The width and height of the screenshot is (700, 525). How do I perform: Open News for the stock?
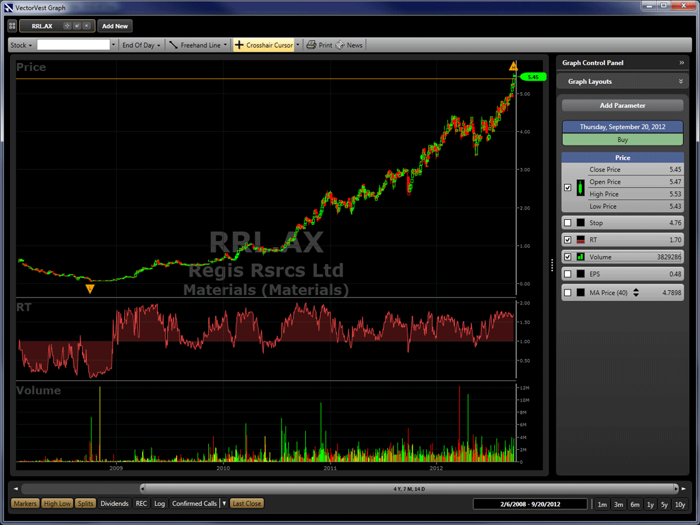[x=349, y=45]
